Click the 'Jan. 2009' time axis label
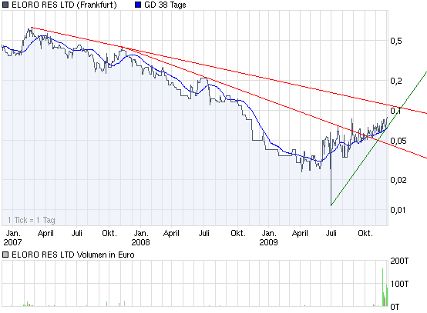This screenshot has width=427, height=313. [x=268, y=238]
